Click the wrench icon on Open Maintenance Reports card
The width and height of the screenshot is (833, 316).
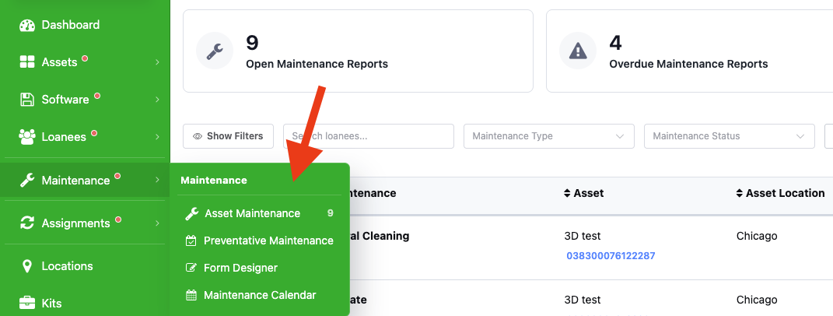(215, 51)
